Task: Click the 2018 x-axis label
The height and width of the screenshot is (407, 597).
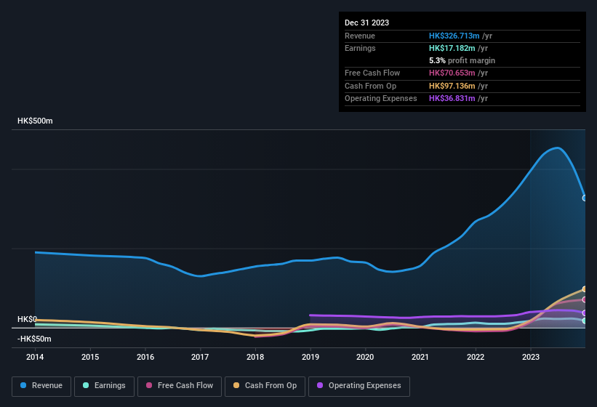Action: pos(255,357)
